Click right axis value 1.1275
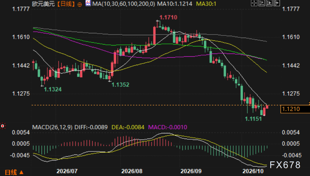The width and height of the screenshot is (310, 176). tap(291, 93)
